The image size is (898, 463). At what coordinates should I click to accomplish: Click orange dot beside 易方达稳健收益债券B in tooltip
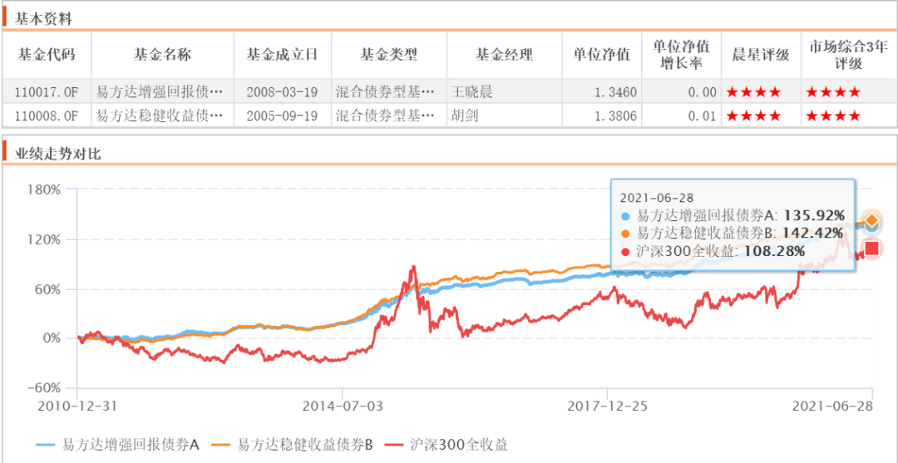point(627,234)
